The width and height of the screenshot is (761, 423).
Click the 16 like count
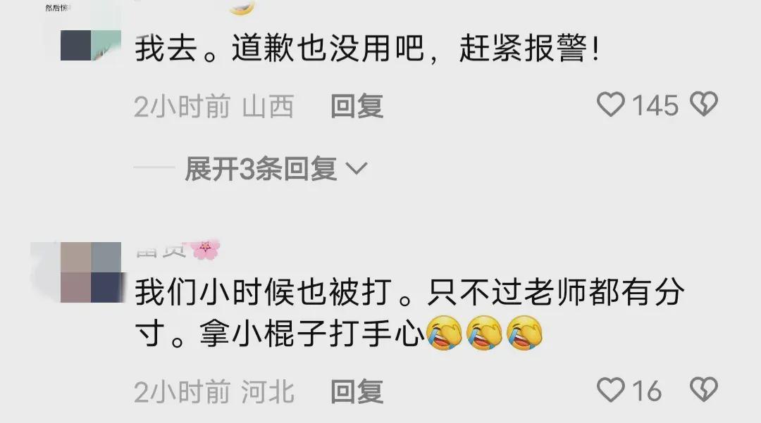point(647,391)
